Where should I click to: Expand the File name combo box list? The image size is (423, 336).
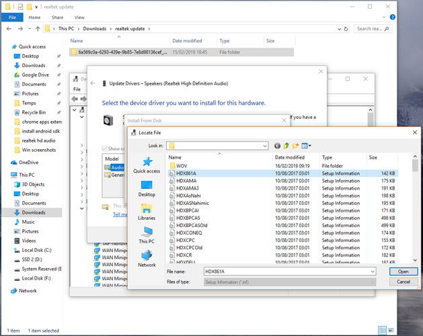click(372, 271)
